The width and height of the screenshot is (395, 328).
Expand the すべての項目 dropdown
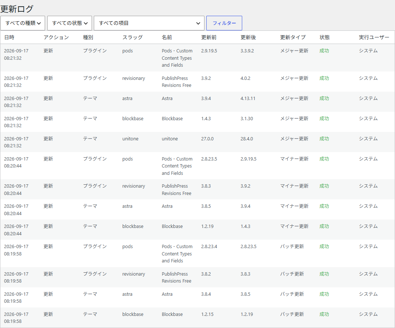(149, 23)
